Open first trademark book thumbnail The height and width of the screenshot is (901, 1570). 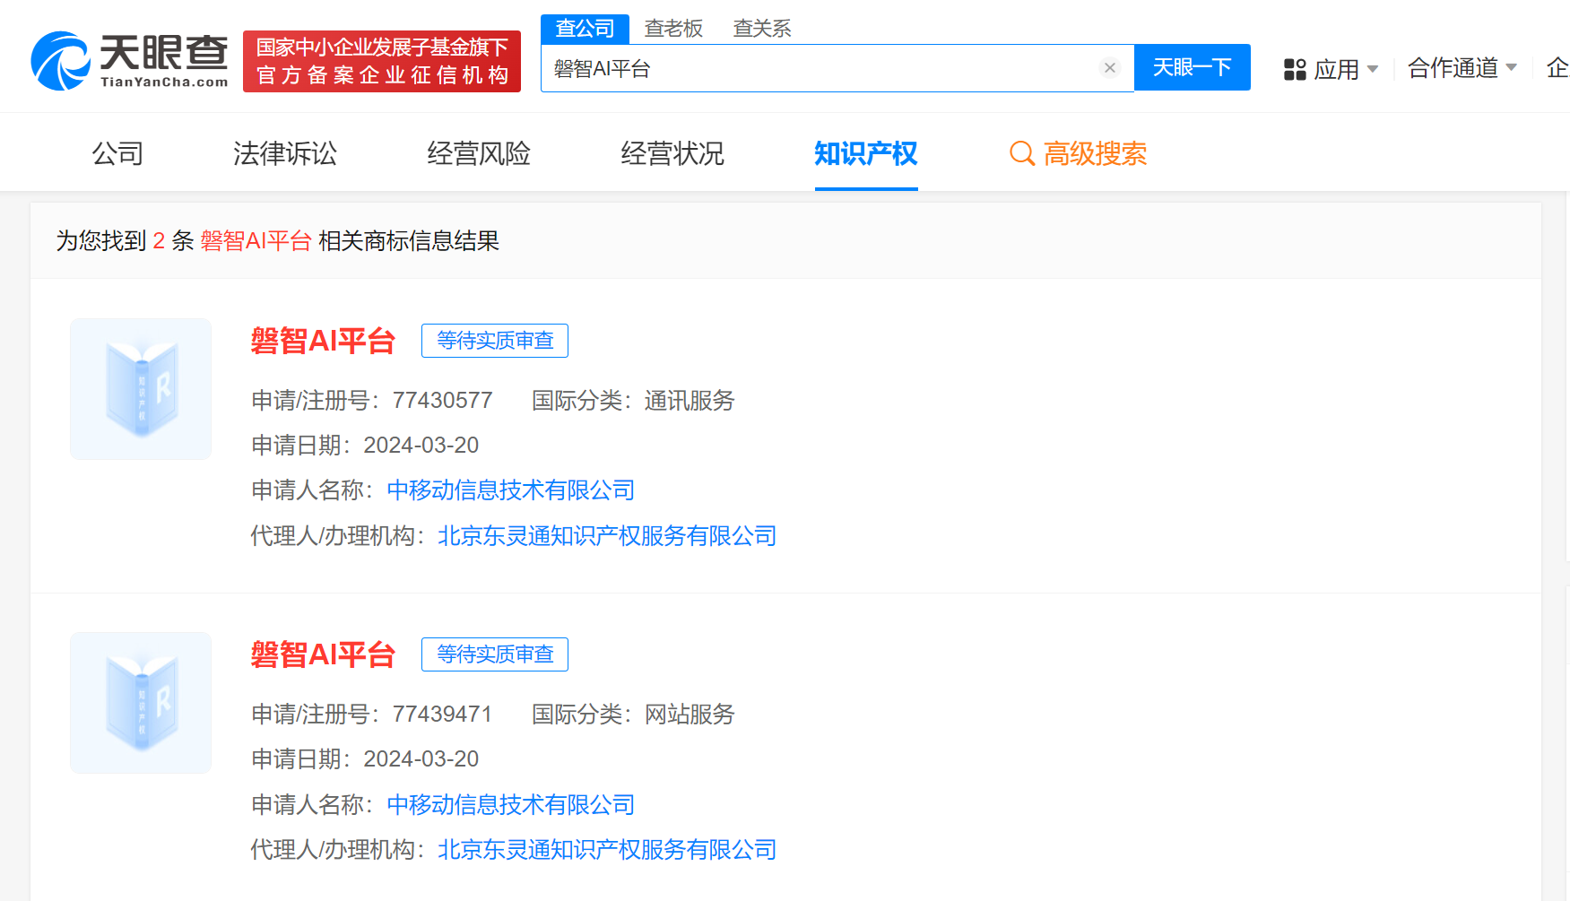(141, 389)
